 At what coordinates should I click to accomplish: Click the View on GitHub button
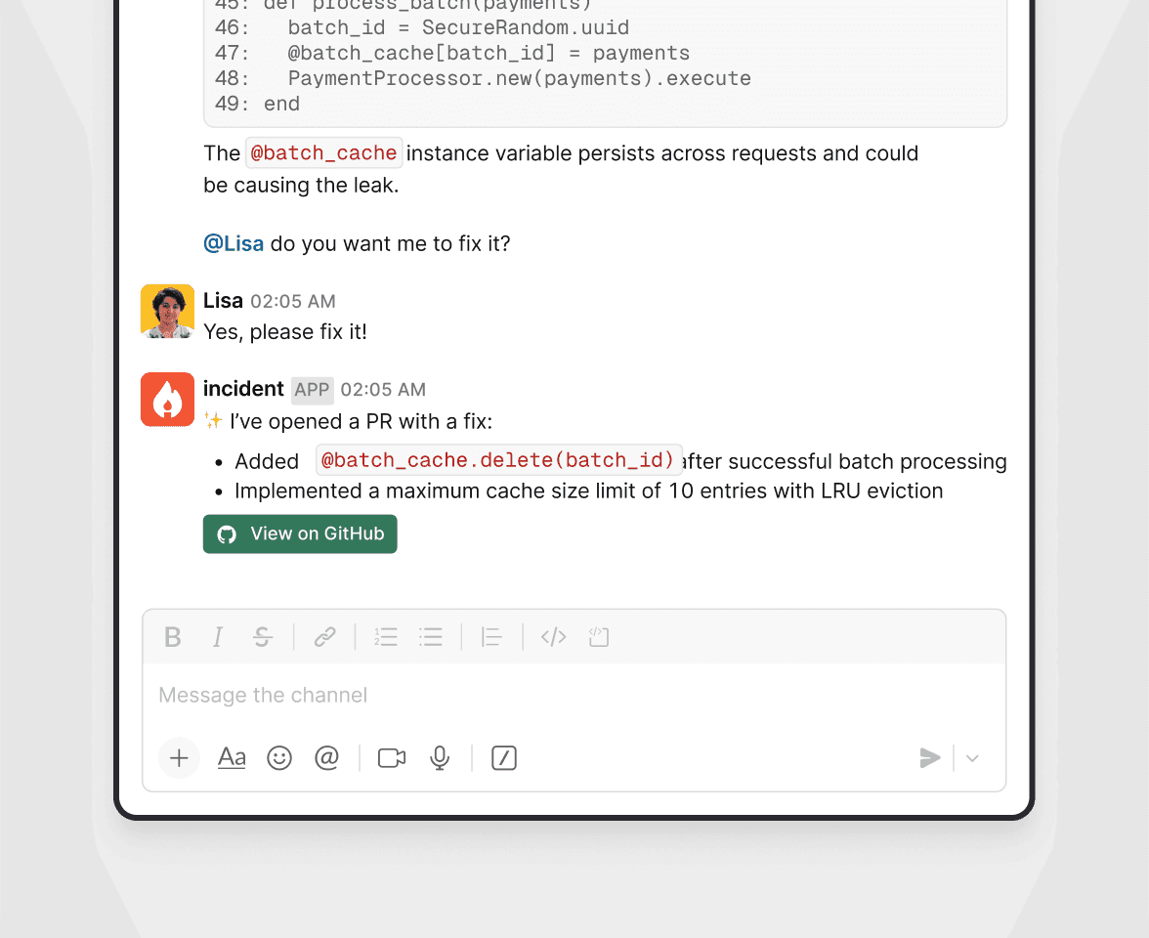tap(300, 534)
